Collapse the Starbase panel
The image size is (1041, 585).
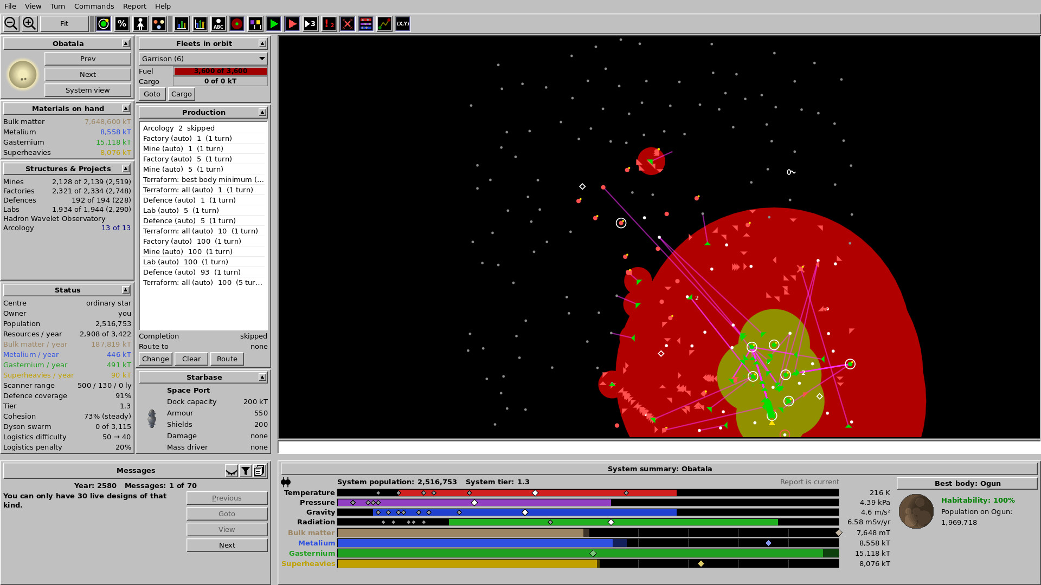click(262, 377)
